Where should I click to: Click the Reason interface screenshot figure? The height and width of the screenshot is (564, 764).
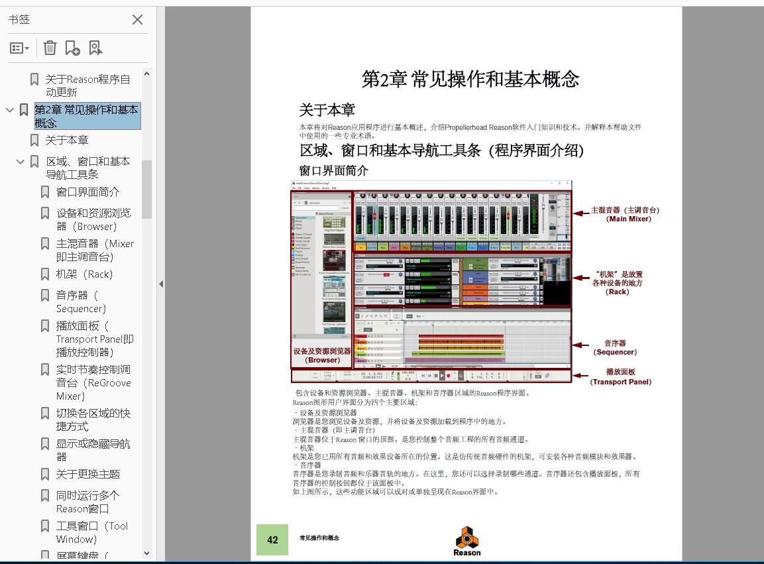[x=431, y=282]
